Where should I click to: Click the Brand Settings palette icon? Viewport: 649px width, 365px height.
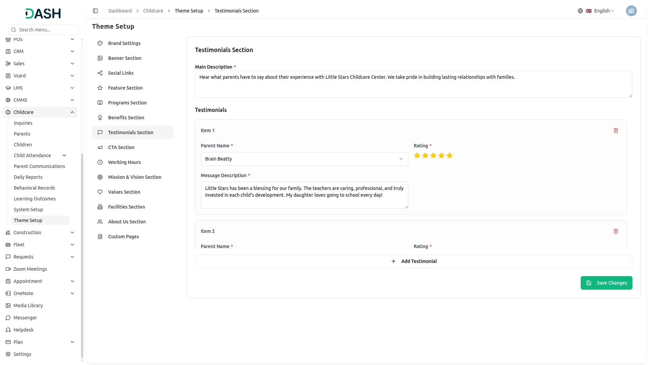100,43
